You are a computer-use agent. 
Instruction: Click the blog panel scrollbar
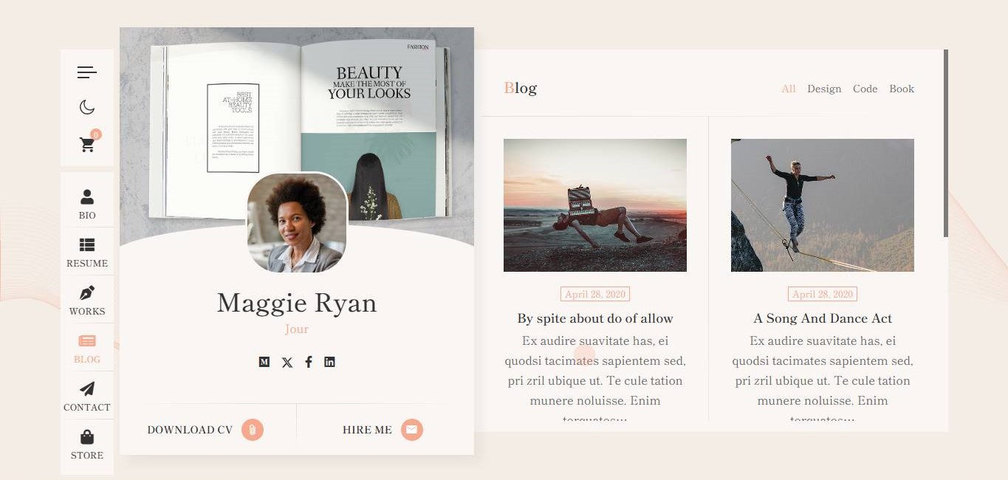945,143
